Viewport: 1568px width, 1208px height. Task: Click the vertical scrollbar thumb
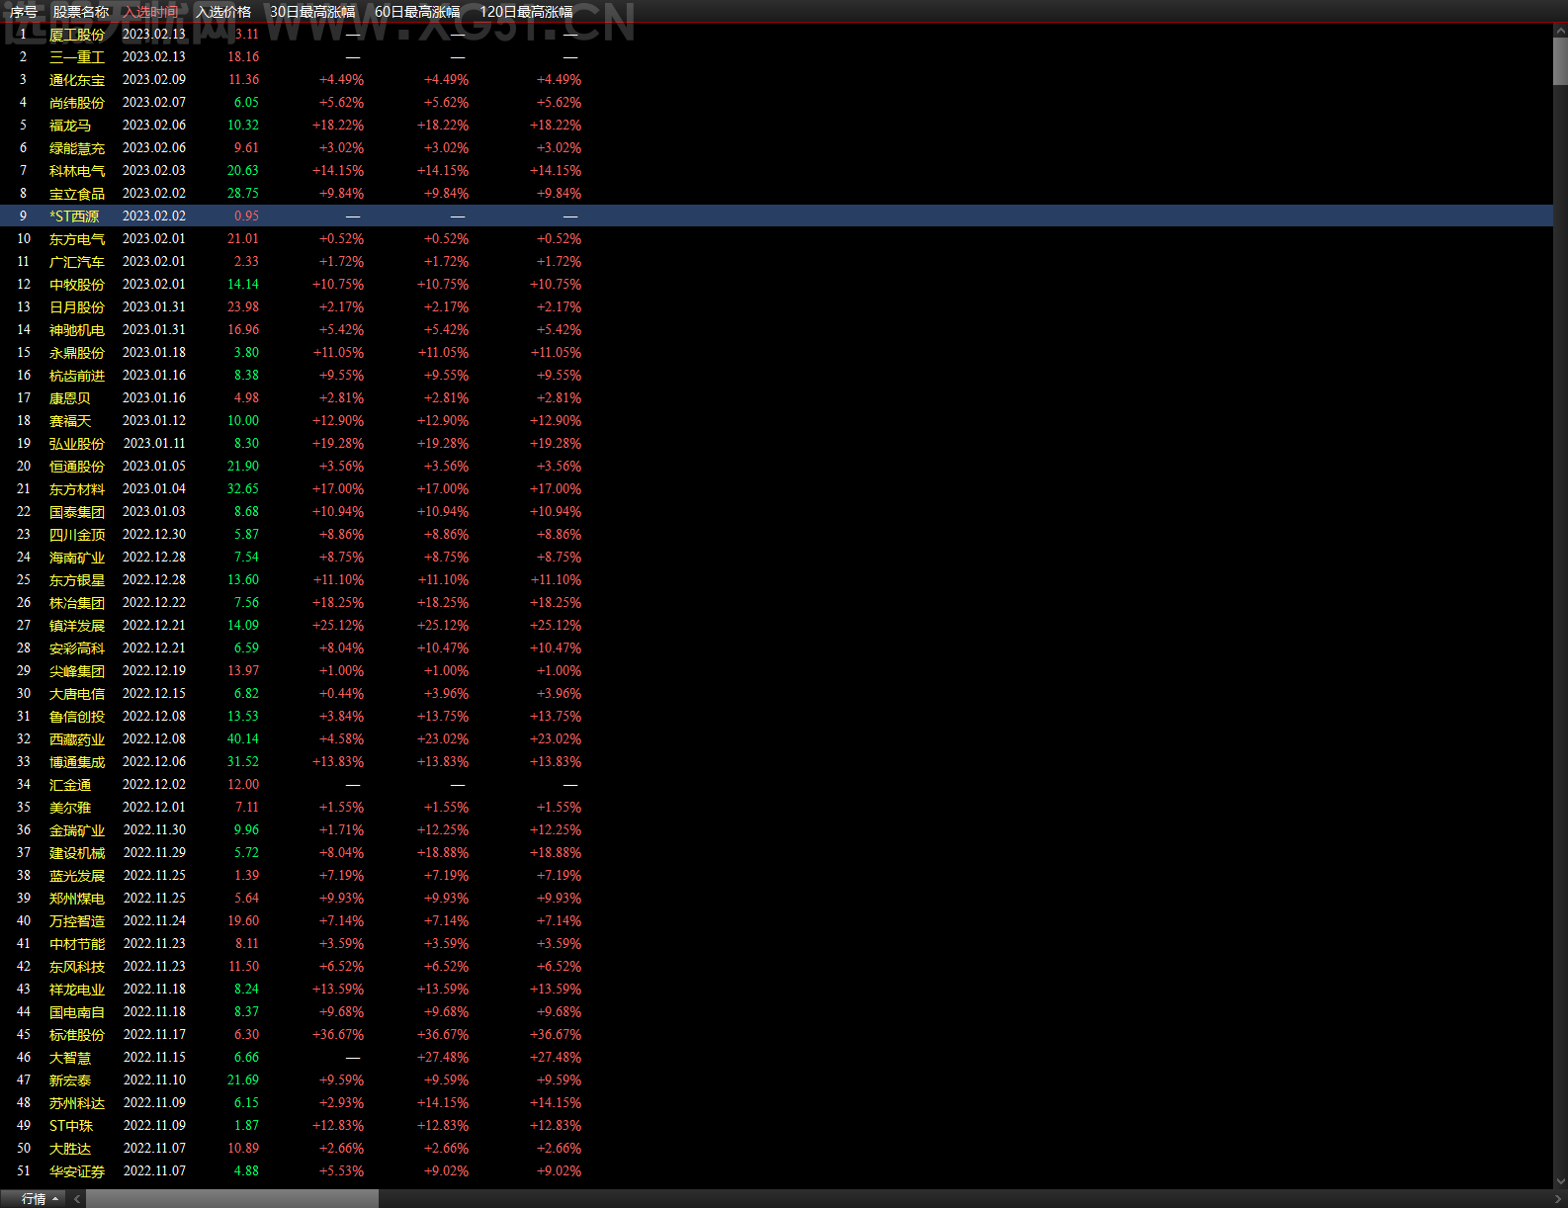pyautogui.click(x=1560, y=62)
